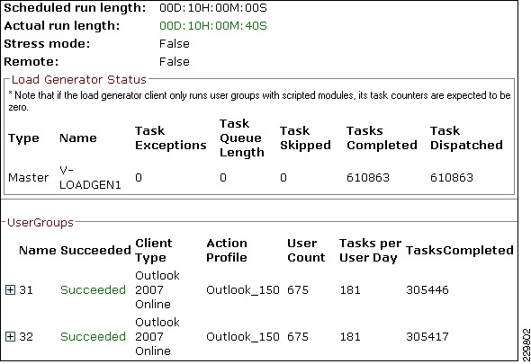Expand user group 31 row

[x=11, y=290]
